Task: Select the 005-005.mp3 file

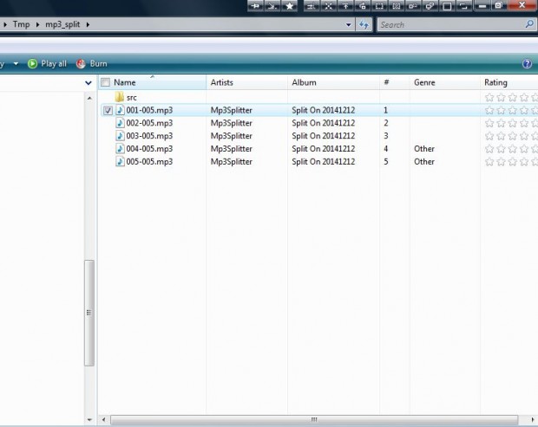Action: (x=149, y=162)
